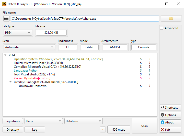
Task: Click the Log button
Action: click(35, 130)
